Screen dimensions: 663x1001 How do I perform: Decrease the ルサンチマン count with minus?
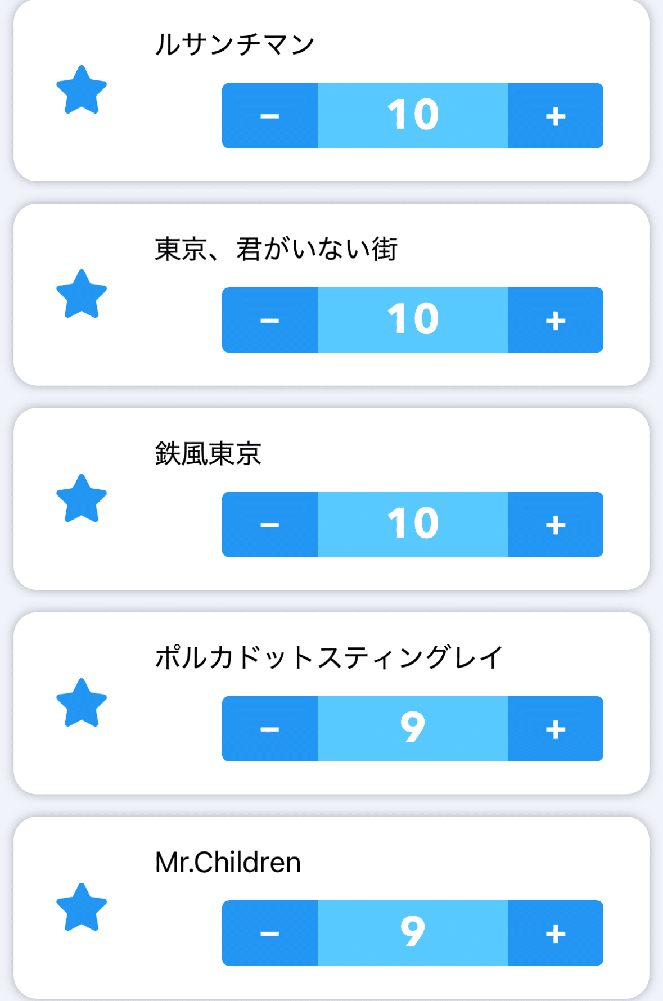click(x=270, y=116)
